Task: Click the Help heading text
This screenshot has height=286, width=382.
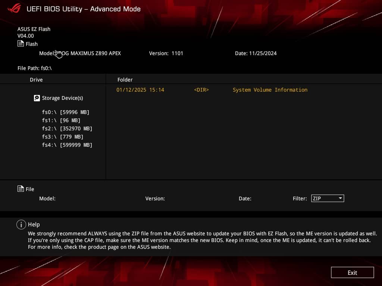Action: pyautogui.click(x=34, y=225)
